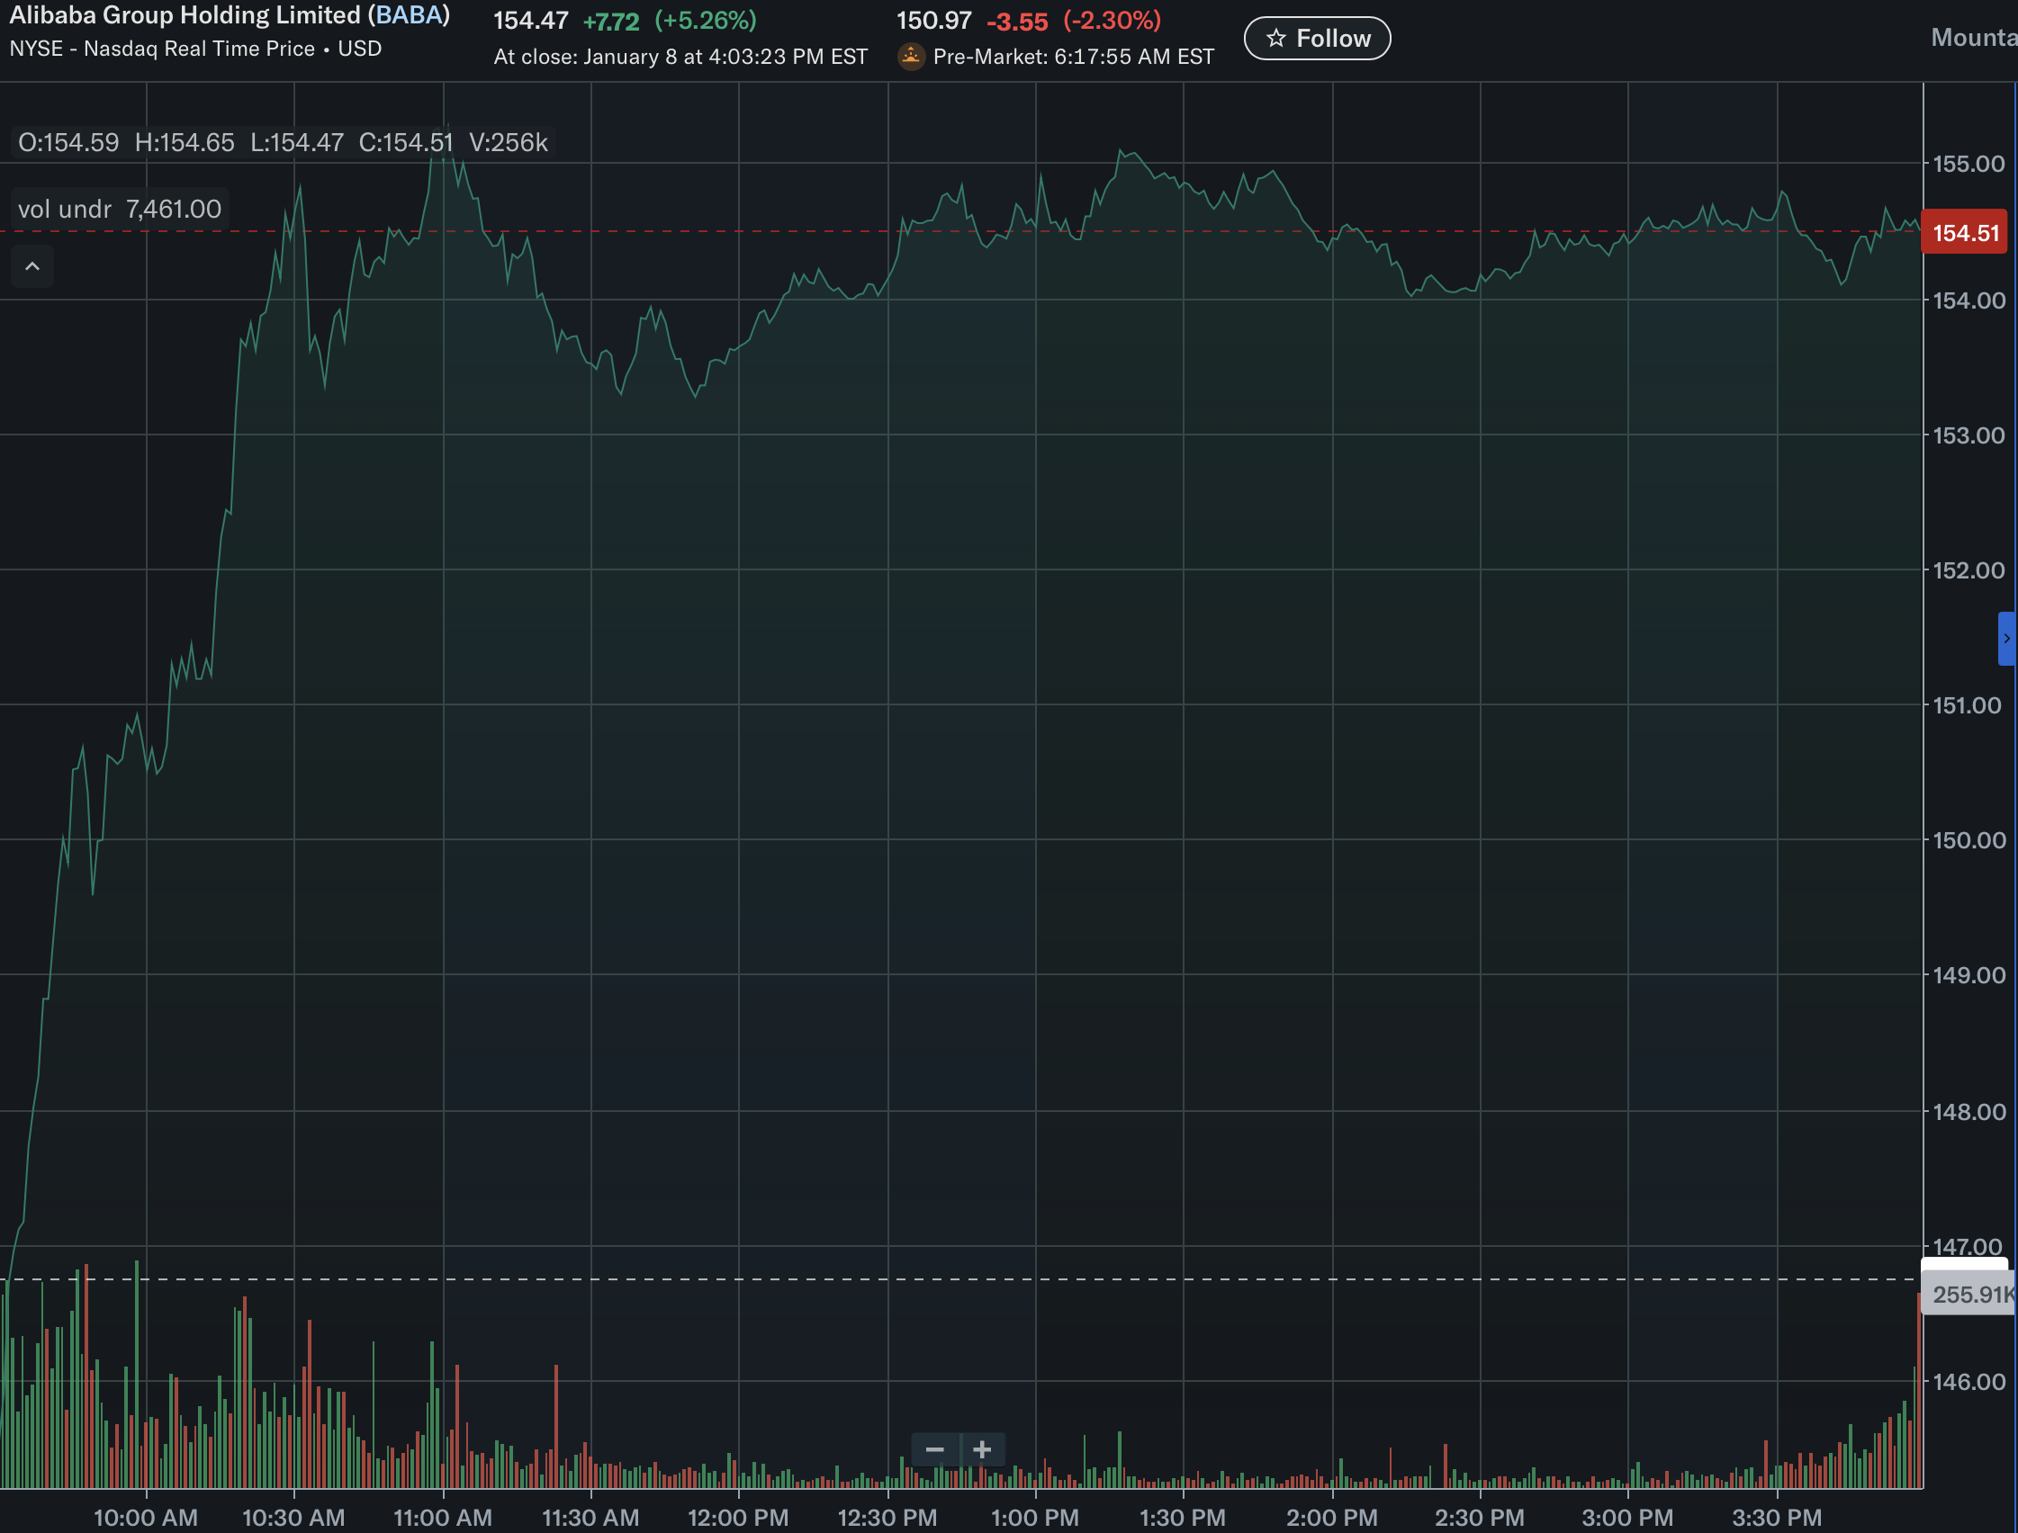Click the 12:00 PM time axis label
This screenshot has height=1533, width=2018.
point(737,1517)
